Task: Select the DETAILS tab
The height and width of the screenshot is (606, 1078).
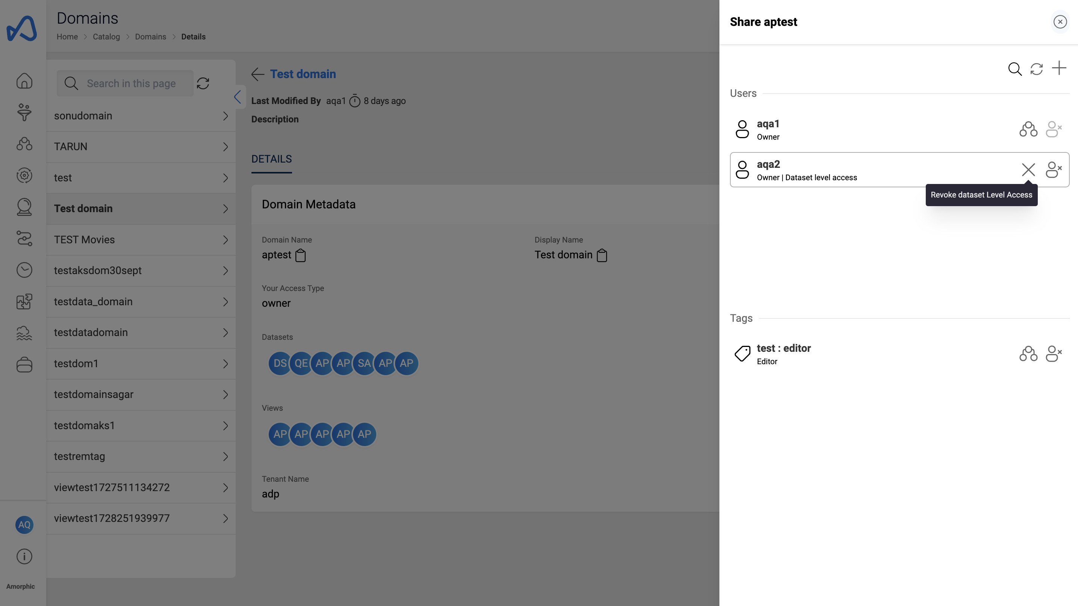Action: (x=271, y=158)
